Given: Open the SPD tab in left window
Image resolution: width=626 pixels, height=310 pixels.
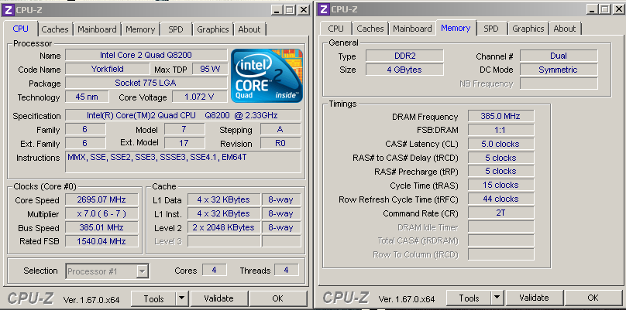Looking at the screenshot, I should click(176, 29).
